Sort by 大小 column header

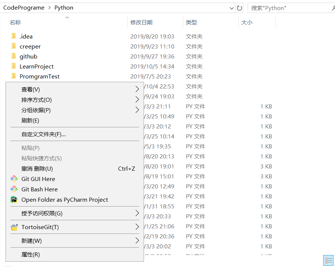pyautogui.click(x=247, y=23)
